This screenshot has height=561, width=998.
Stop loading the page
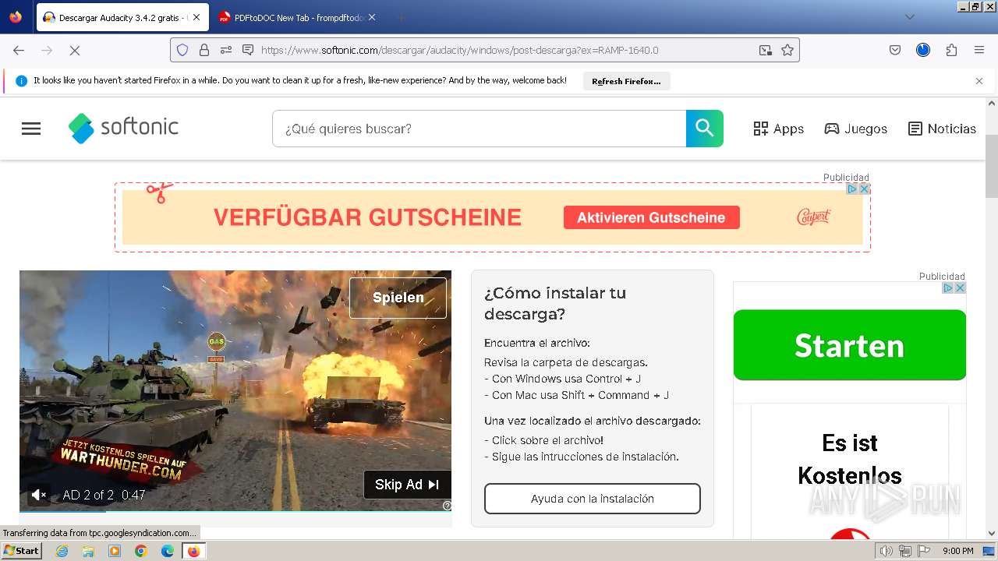75,50
